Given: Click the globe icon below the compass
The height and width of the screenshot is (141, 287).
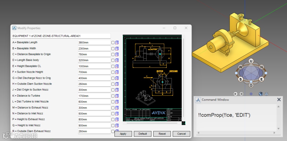Looking at the screenshot, I should click(261, 94).
